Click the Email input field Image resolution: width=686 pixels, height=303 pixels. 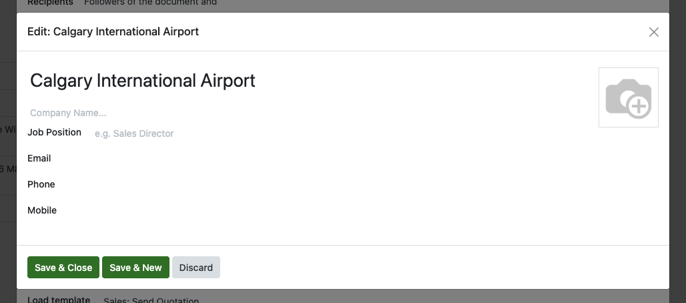coord(267,159)
